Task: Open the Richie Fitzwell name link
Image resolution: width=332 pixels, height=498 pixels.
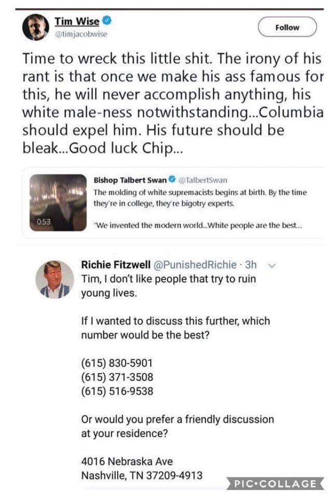Action: pos(115,265)
